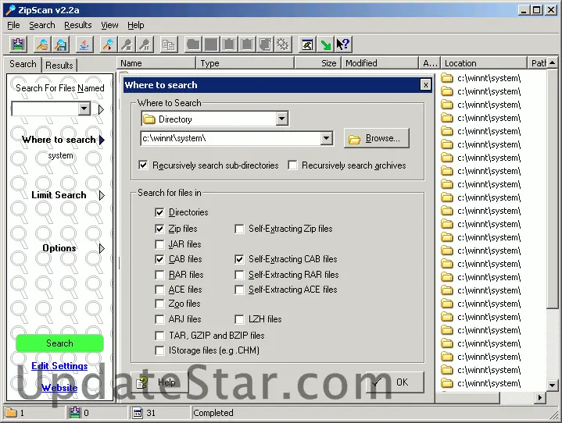Enable Recursively search archives
The width and height of the screenshot is (562, 423).
292,165
